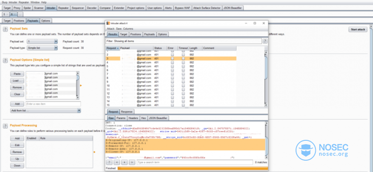The width and height of the screenshot is (373, 172).
Task: Click the + search options button
Action: click(124, 162)
